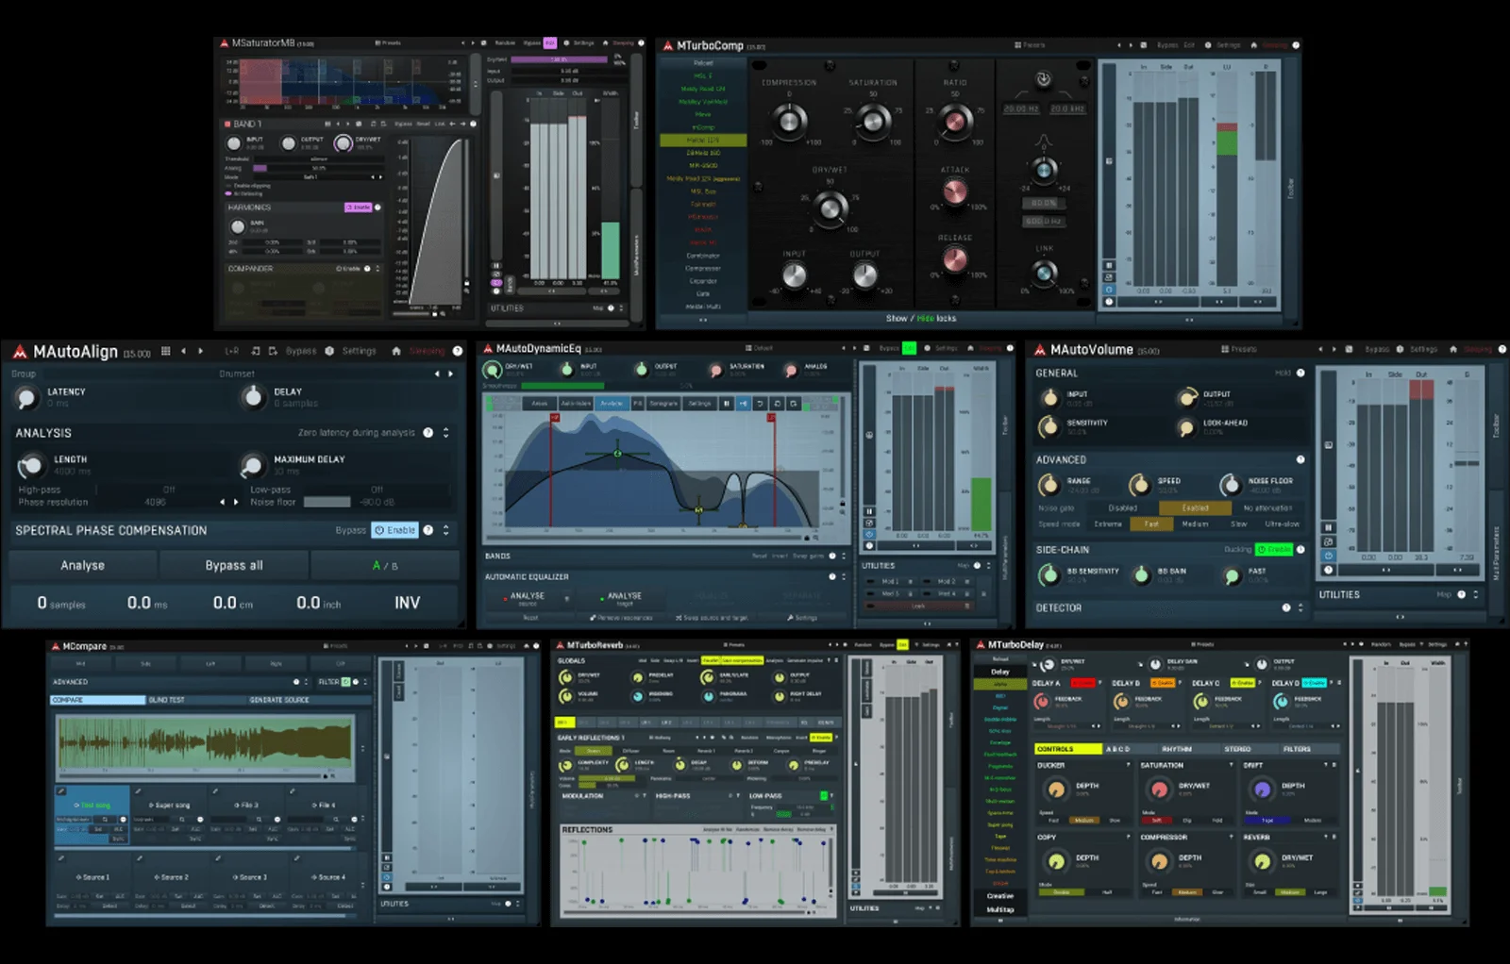
Task: Toggle Delay A Enable in MTurboDelay
Action: (1083, 683)
